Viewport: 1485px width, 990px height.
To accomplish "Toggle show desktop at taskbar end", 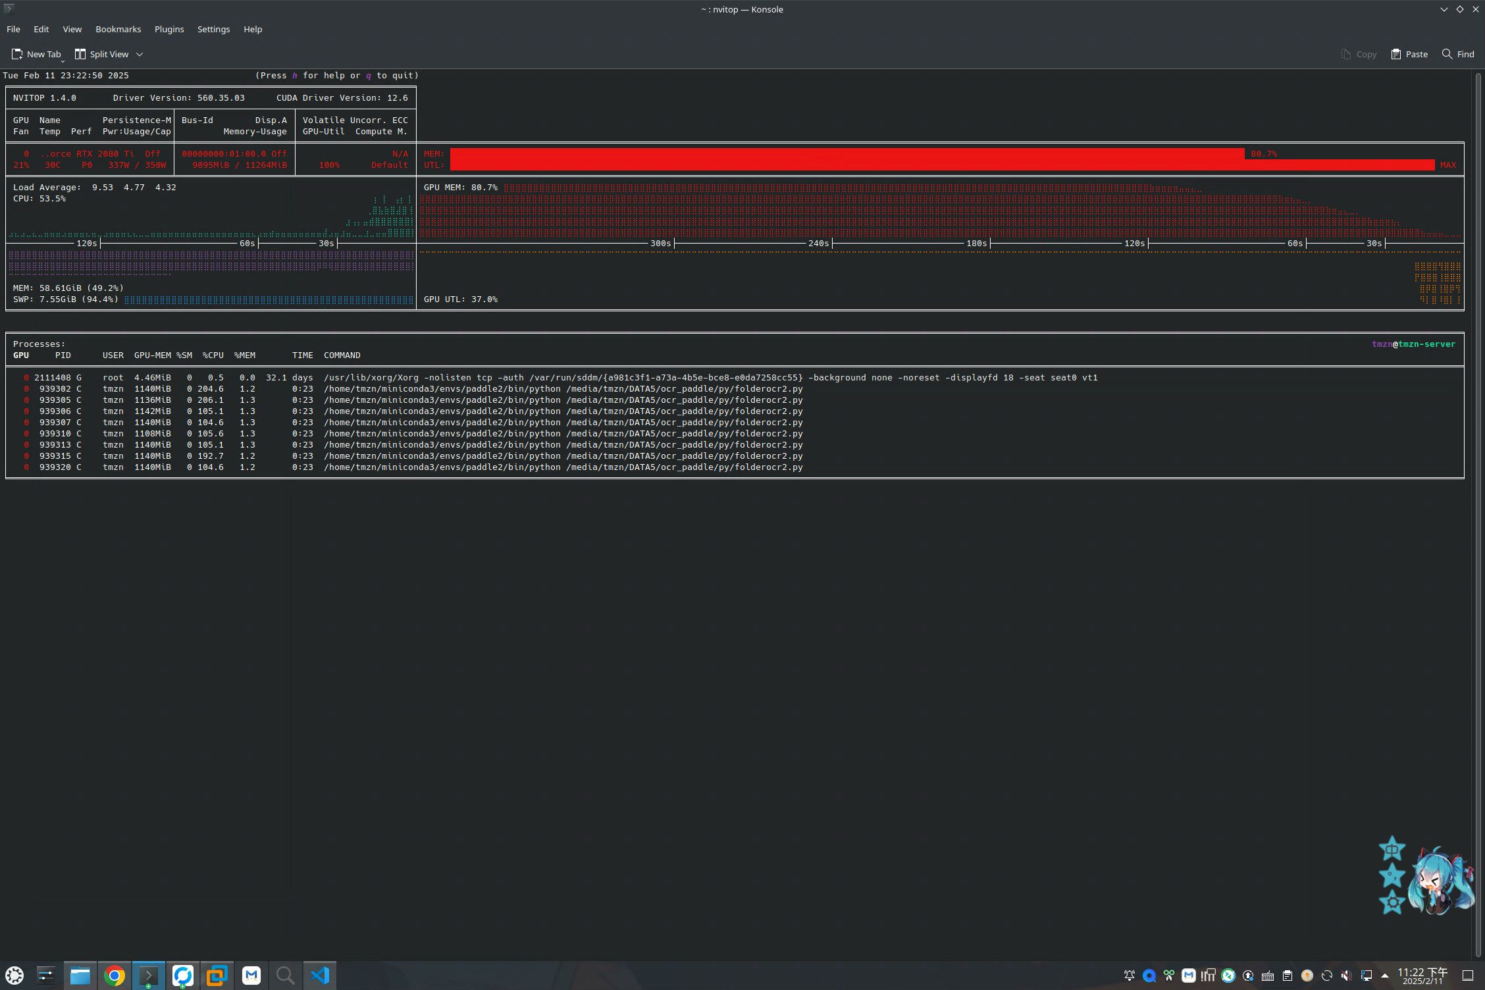I will coord(1467,976).
